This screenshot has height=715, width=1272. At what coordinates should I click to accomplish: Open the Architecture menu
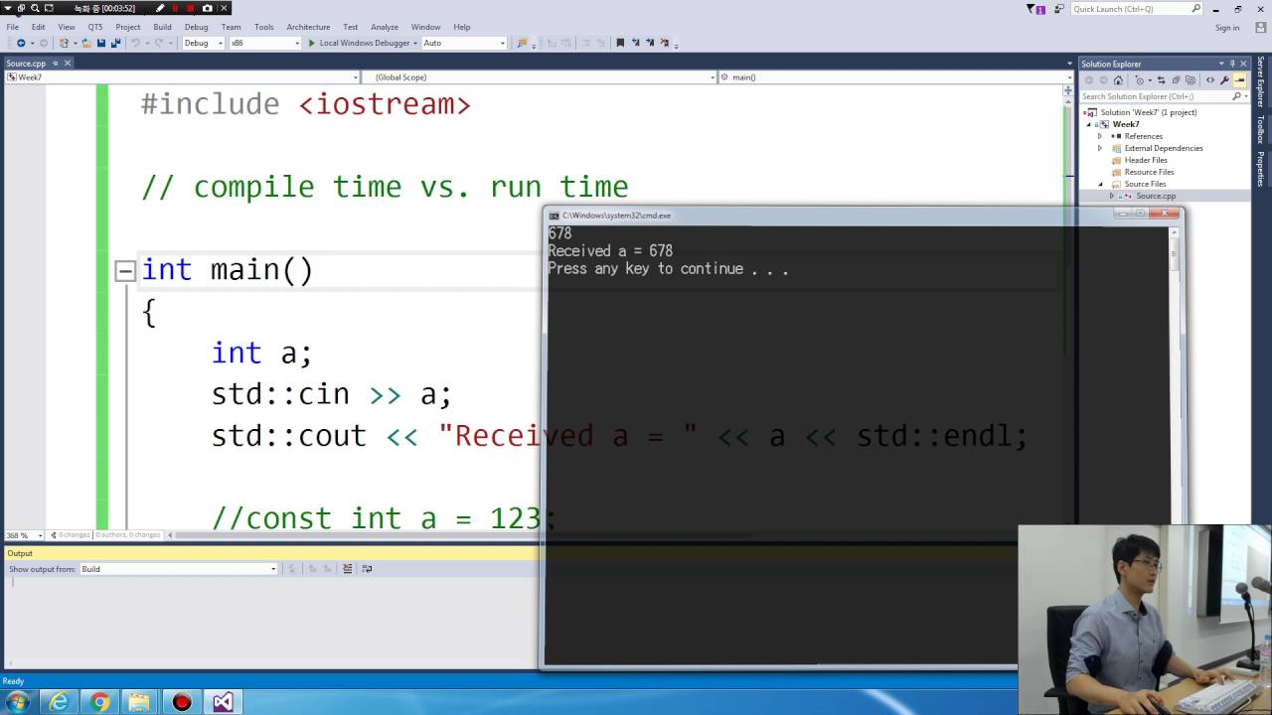point(308,27)
